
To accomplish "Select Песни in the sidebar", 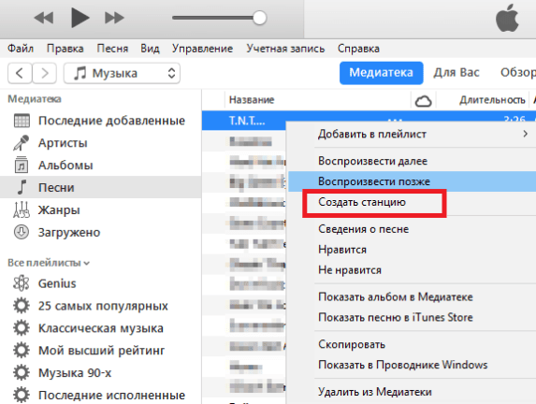I will (x=100, y=187).
